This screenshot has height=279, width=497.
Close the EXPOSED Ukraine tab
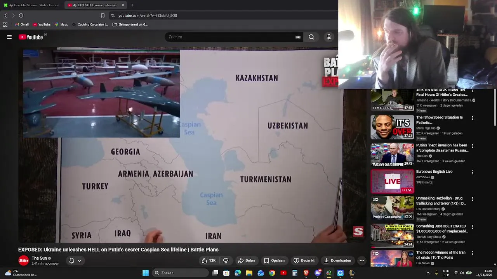pyautogui.click(x=123, y=5)
